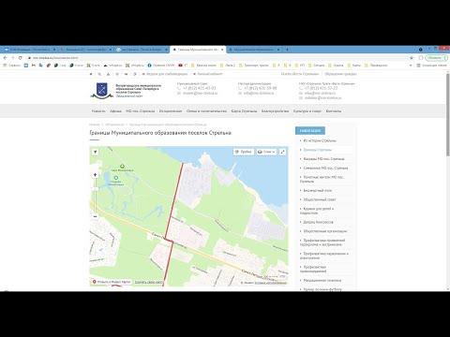This screenshot has width=450, height=337.
Task: Open Контакты menu item
Action: click(334, 111)
